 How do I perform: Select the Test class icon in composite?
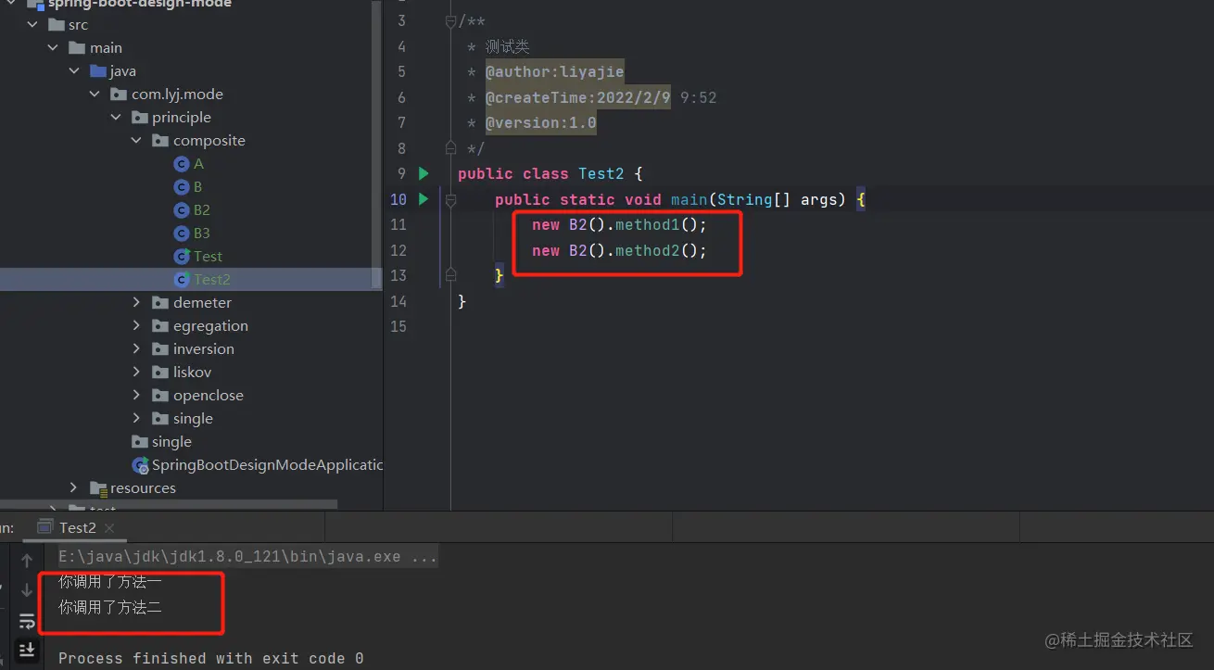point(182,257)
